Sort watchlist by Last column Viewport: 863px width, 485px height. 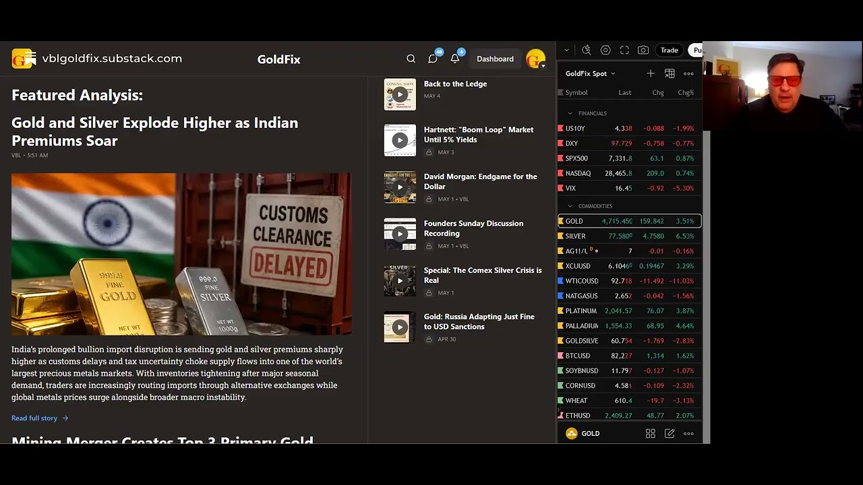(625, 92)
